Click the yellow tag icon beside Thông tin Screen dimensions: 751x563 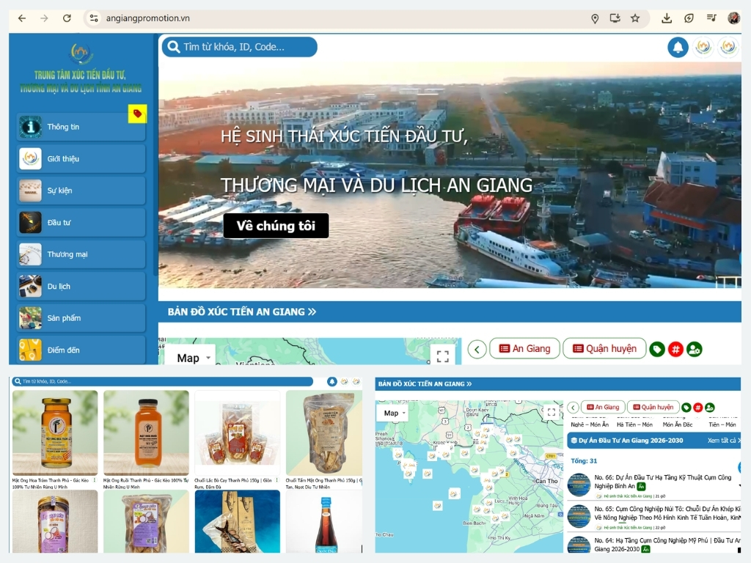coord(137,114)
